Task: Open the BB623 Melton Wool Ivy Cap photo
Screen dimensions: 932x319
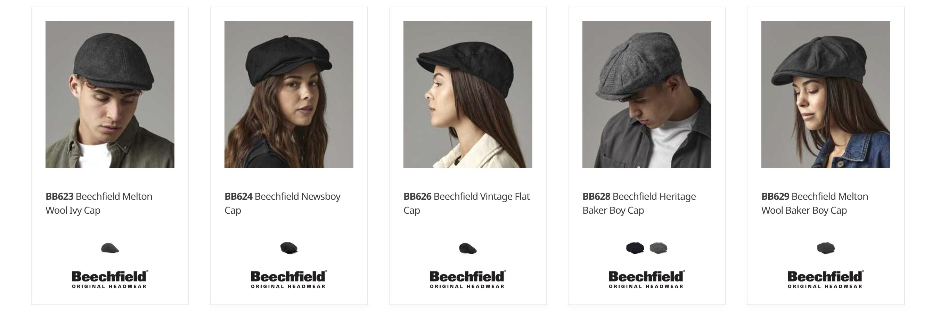Action: 110,95
